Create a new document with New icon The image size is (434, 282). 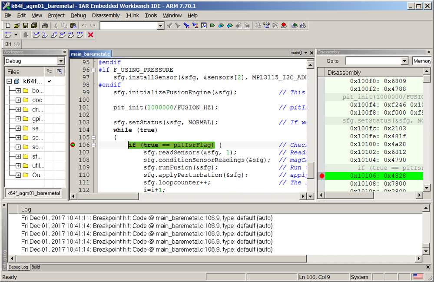point(8,26)
